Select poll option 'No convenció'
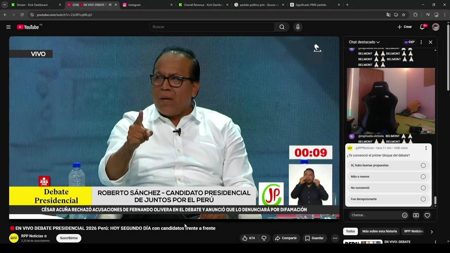This screenshot has height=253, width=450. pos(388,188)
